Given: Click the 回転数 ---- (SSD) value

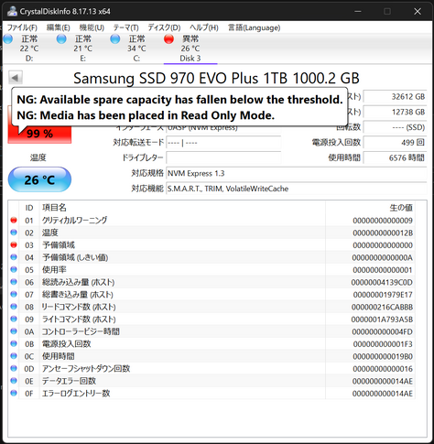Looking at the screenshot, I should coord(395,127).
